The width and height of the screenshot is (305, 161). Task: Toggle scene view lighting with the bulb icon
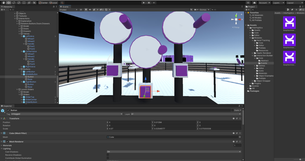point(86,10)
